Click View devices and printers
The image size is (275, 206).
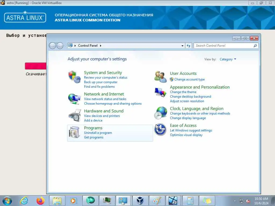102,116
